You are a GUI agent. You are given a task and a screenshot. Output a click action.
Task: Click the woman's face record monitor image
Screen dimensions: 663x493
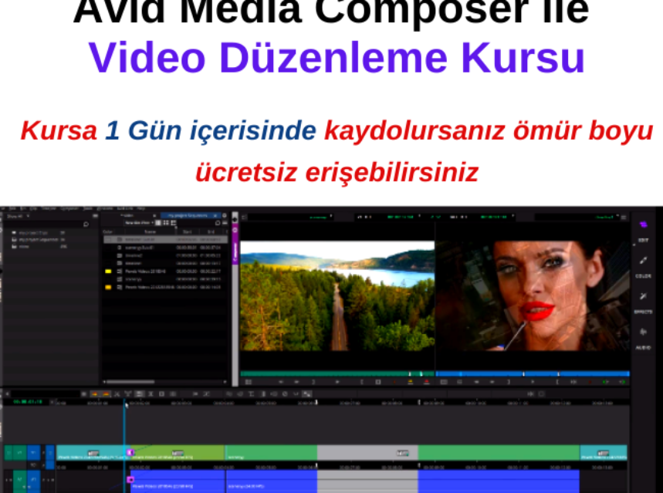[x=533, y=296]
